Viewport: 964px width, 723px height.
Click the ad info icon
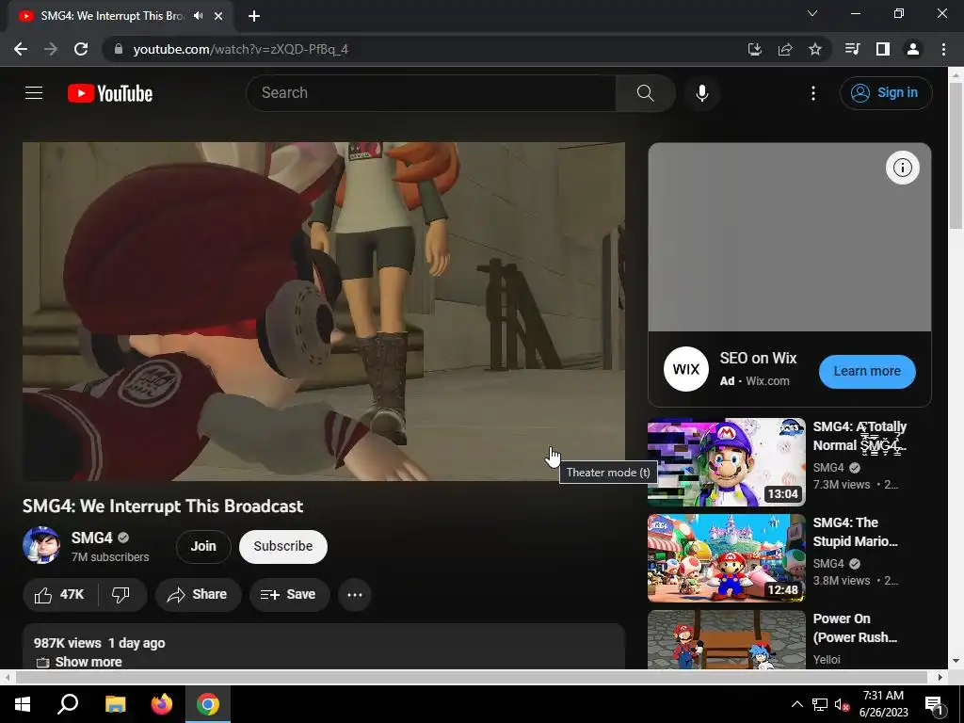click(x=902, y=168)
